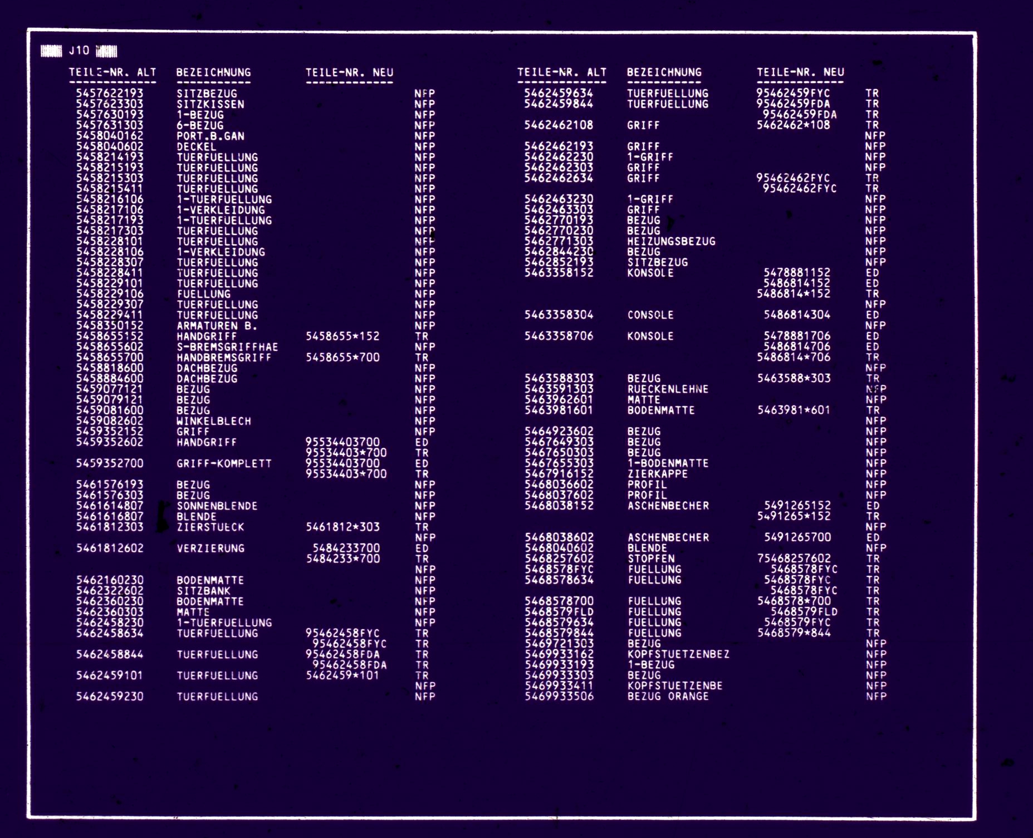
Task: Click the HANDBREMSGRIFF description
Action: [x=224, y=357]
